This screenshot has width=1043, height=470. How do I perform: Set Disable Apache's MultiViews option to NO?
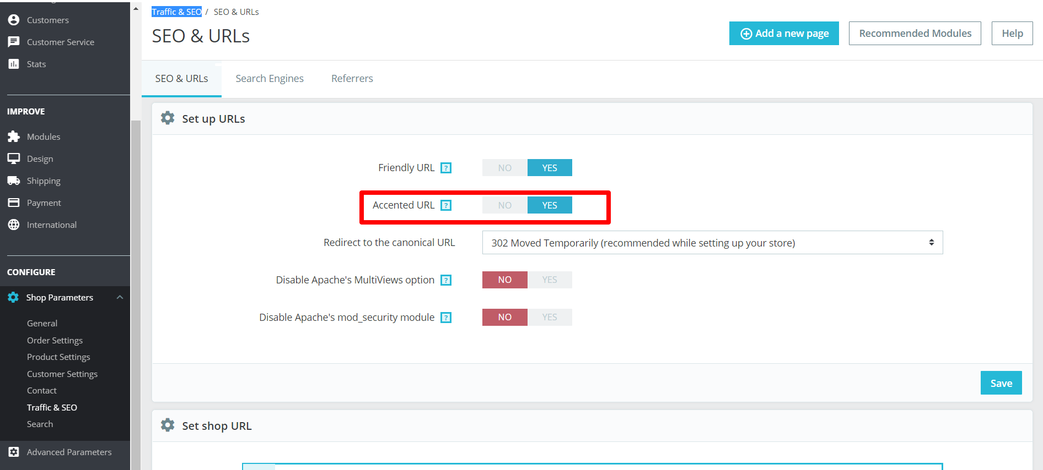(x=505, y=280)
